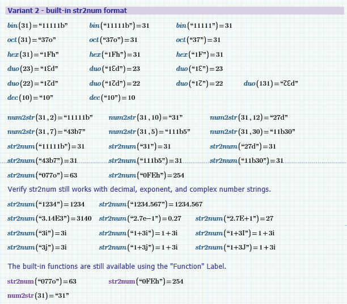The image size is (347, 304).
Task: Select the hex("1F")=31 expression
Action: point(200,54)
